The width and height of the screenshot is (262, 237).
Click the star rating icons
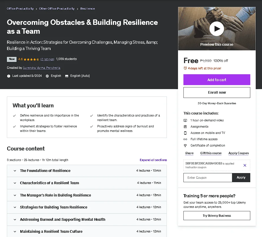click(31, 59)
